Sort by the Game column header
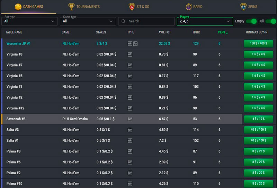Image resolution: width=277 pixels, height=188 pixels. point(65,32)
